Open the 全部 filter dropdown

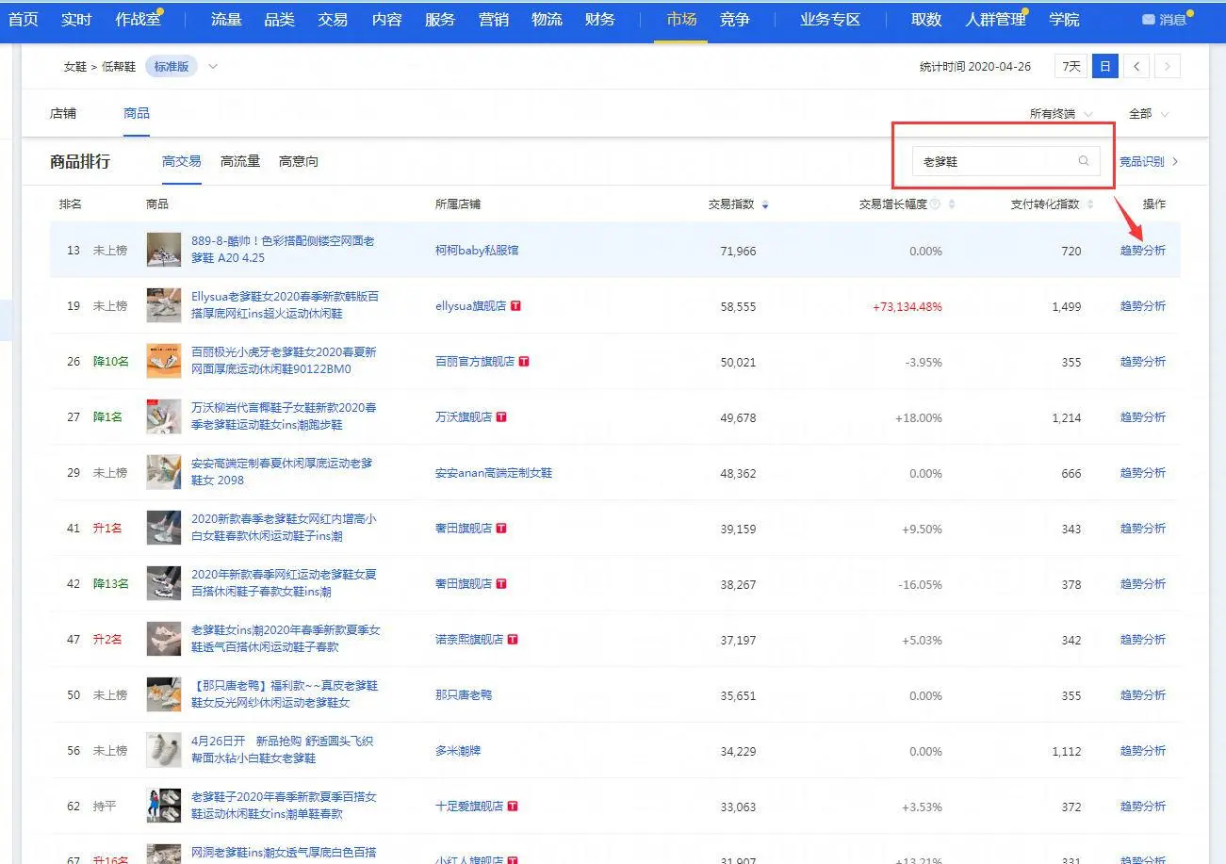coord(1148,114)
